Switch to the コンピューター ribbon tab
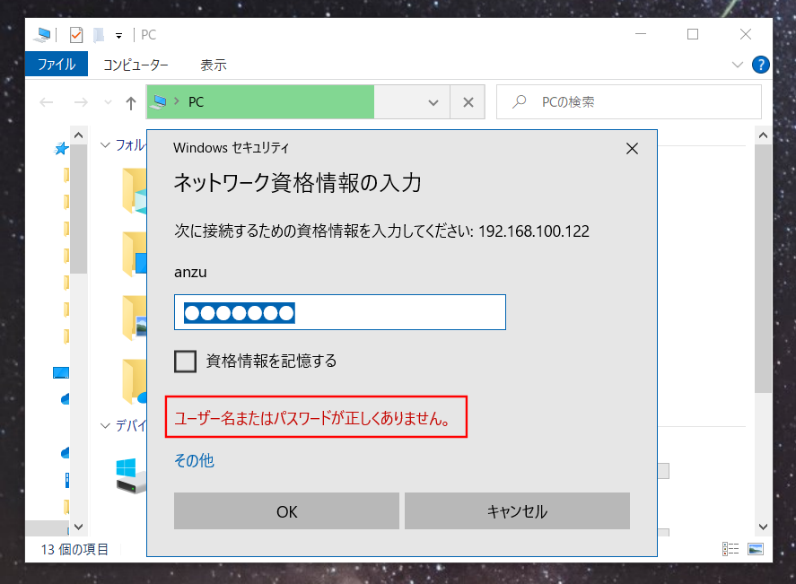Viewport: 796px width, 584px height. (x=137, y=65)
